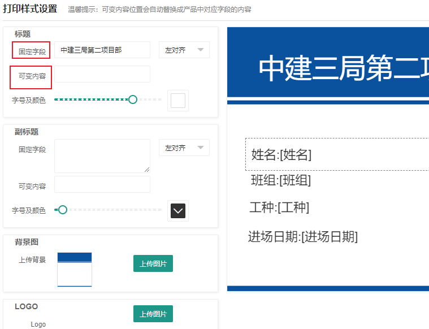Click the 标题 fixed-field input with 中建三局第二项目部
The height and width of the screenshot is (329, 429).
click(102, 50)
